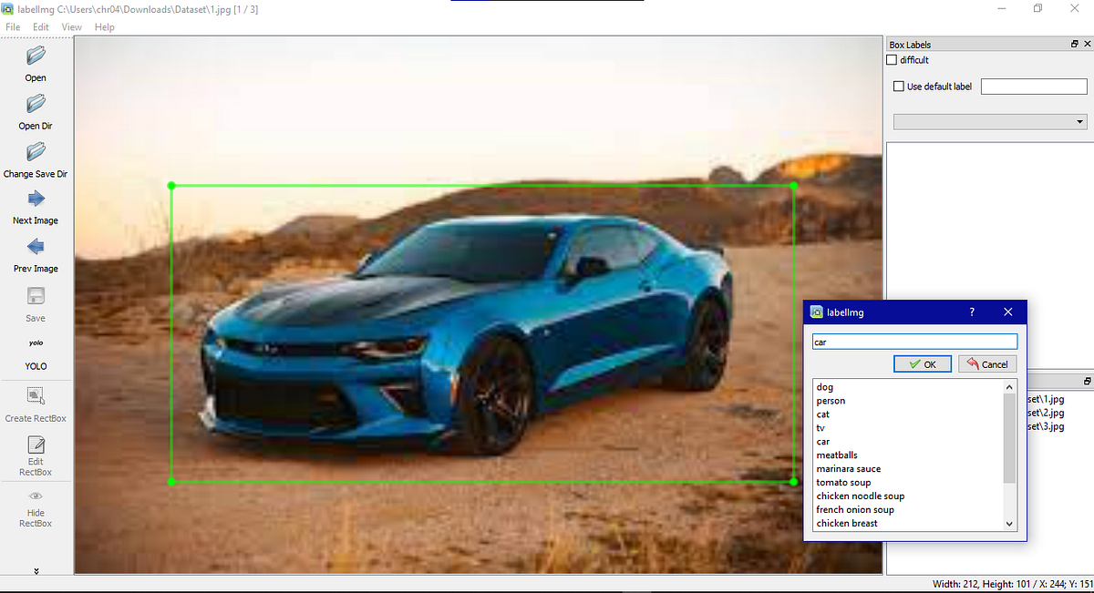Screen dimensions: 1094x593
Task: Hide all rectangle boxes with Hide RectBox
Action: [x=36, y=506]
